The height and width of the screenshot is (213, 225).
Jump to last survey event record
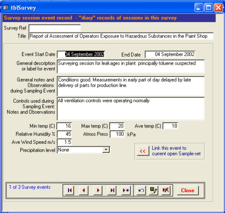112,190
